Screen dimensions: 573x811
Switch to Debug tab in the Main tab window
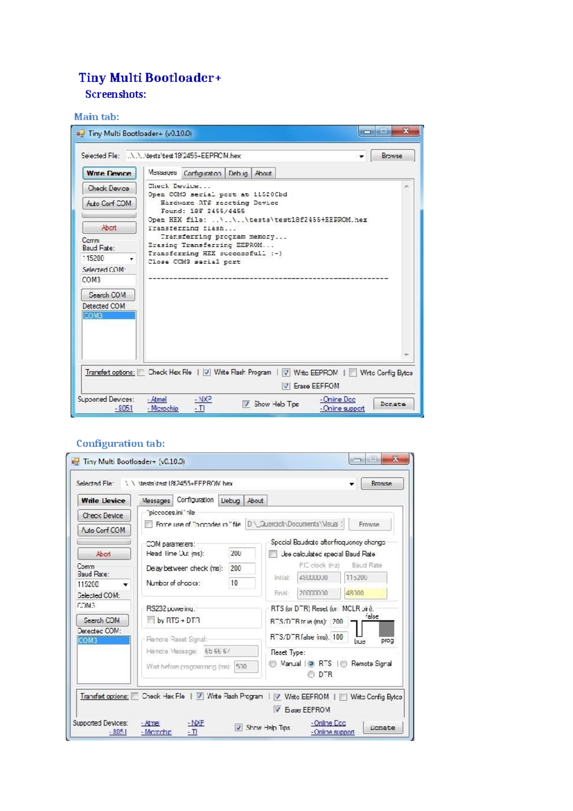pos(238,174)
